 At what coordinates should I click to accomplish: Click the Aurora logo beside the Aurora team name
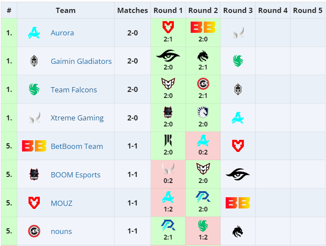[x=34, y=33]
